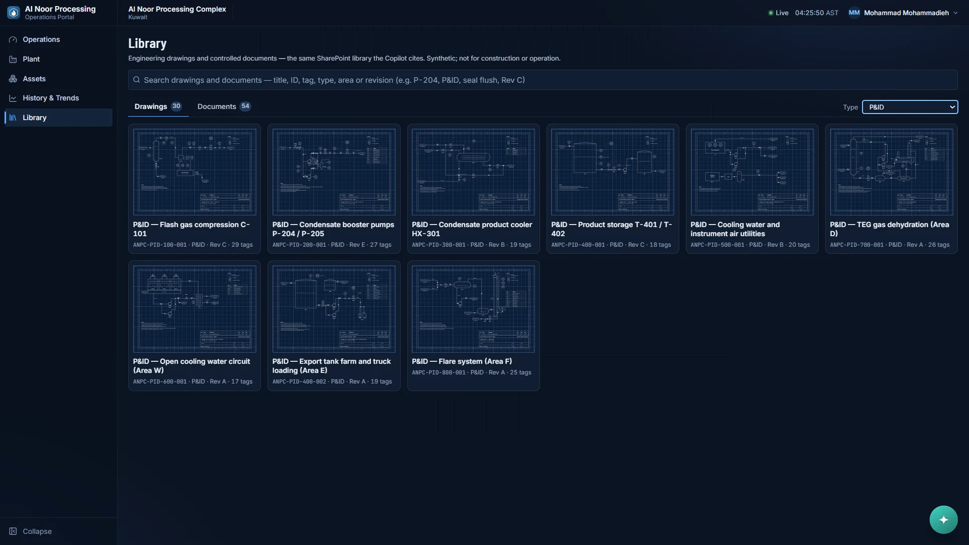Click the Al Noor Processing Complex heading
Screen dimensions: 969x545
click(x=177, y=9)
